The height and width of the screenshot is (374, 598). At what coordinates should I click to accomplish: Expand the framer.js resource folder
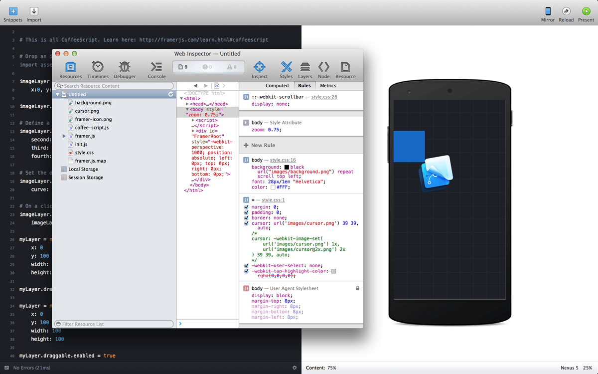tap(64, 136)
